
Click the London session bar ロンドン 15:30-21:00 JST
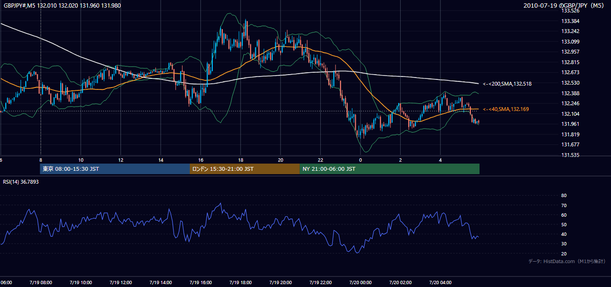245,169
